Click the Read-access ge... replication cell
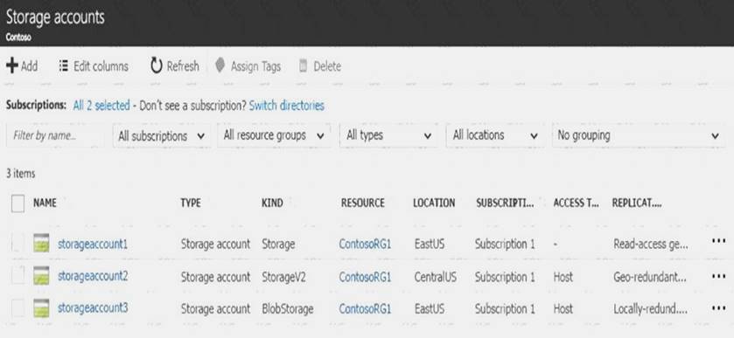 [651, 244]
